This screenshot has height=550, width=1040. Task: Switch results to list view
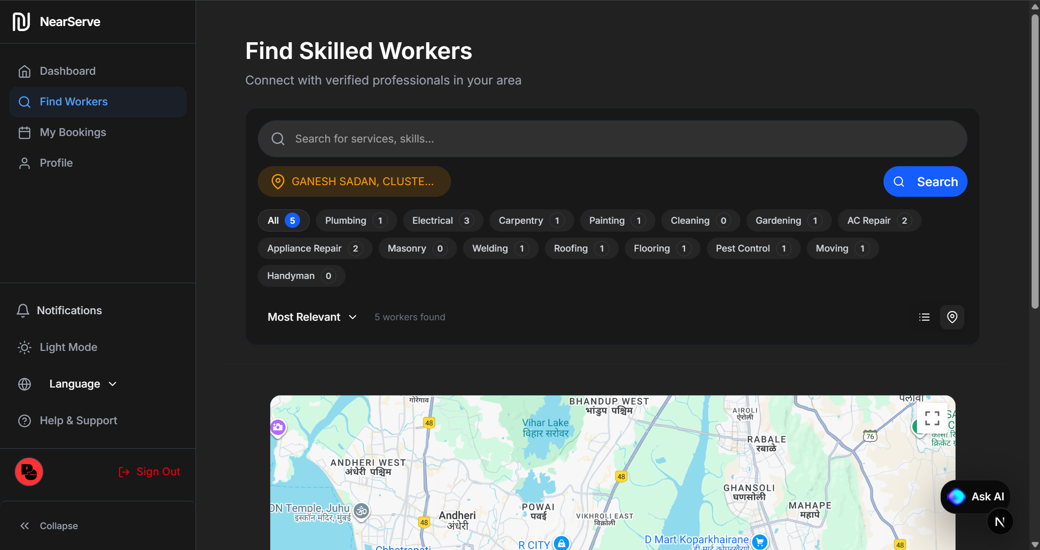[x=924, y=317]
